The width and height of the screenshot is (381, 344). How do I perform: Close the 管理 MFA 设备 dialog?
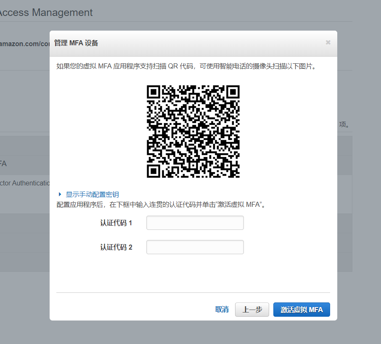tap(328, 42)
